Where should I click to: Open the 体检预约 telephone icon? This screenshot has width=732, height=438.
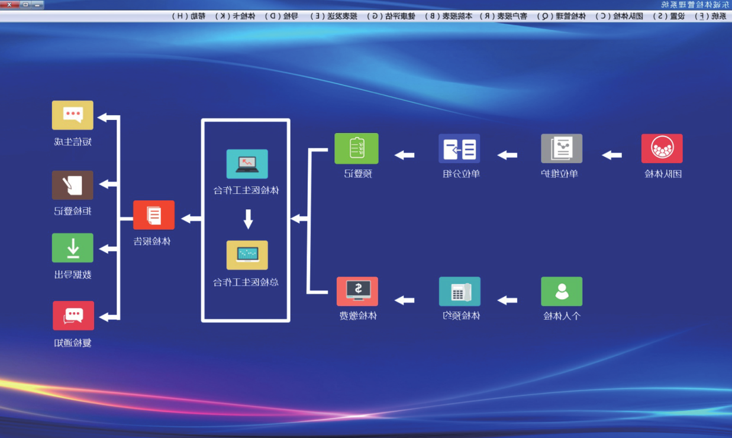(x=460, y=291)
